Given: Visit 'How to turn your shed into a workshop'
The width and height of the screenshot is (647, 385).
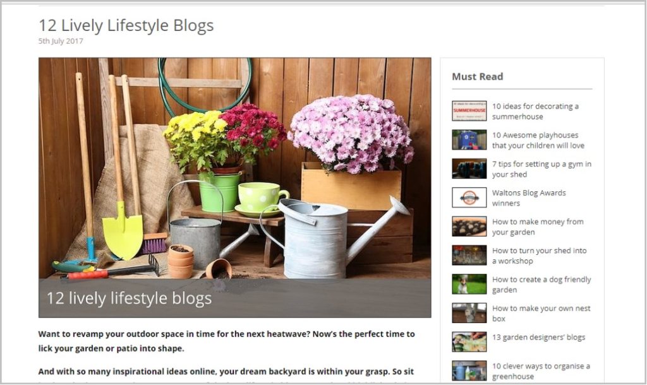Looking at the screenshot, I should click(x=539, y=256).
